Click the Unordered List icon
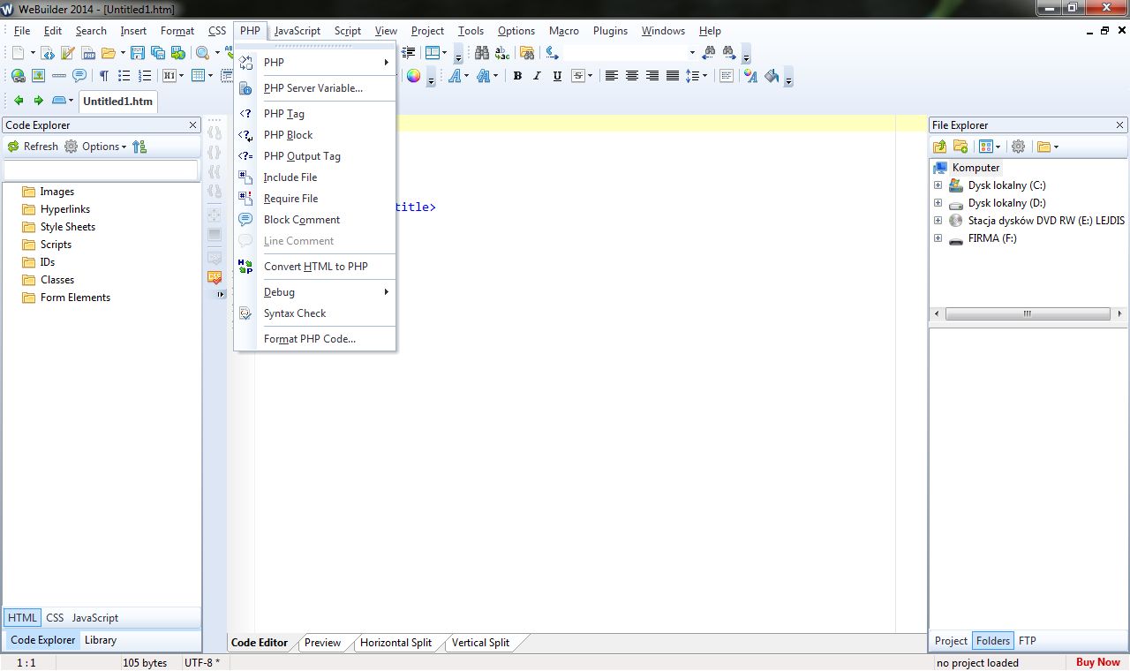 [124, 76]
